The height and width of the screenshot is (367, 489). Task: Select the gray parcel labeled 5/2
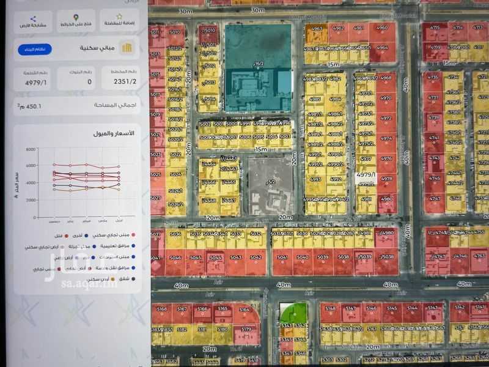click(x=270, y=187)
